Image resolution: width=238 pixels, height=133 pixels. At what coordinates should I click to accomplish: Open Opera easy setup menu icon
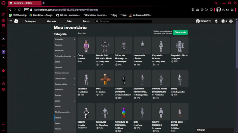tap(232, 10)
